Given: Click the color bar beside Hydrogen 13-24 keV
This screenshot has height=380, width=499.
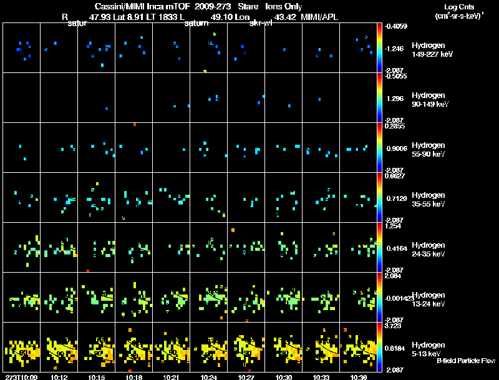Looking at the screenshot, I should click(x=379, y=298).
